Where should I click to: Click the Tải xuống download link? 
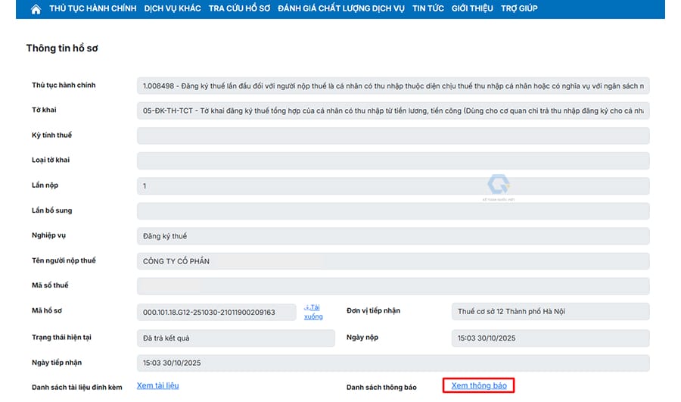(313, 311)
